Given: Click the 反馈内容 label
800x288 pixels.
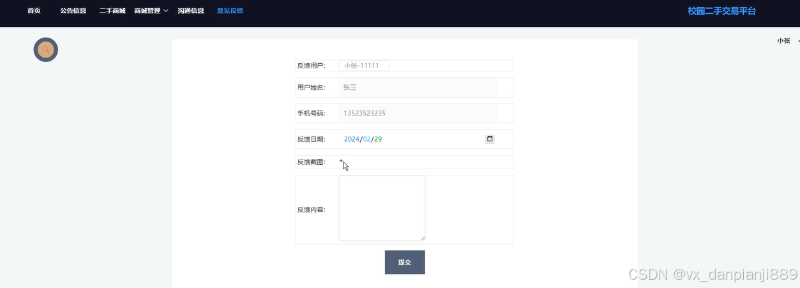Looking at the screenshot, I should 311,209.
